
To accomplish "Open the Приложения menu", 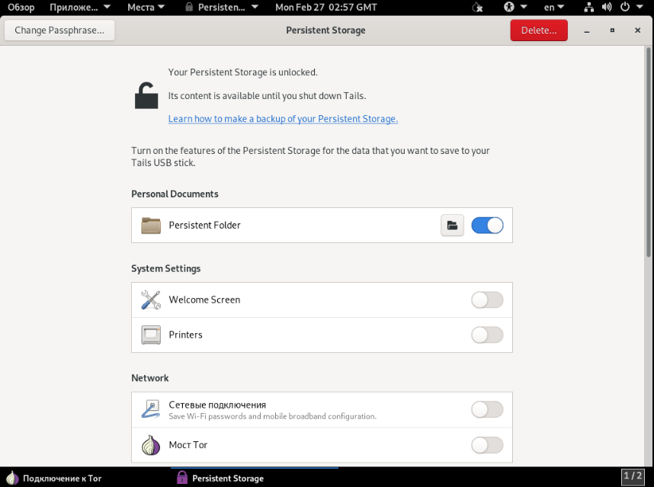I will click(79, 8).
